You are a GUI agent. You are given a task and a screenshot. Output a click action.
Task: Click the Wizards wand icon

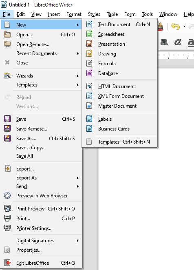(7, 75)
